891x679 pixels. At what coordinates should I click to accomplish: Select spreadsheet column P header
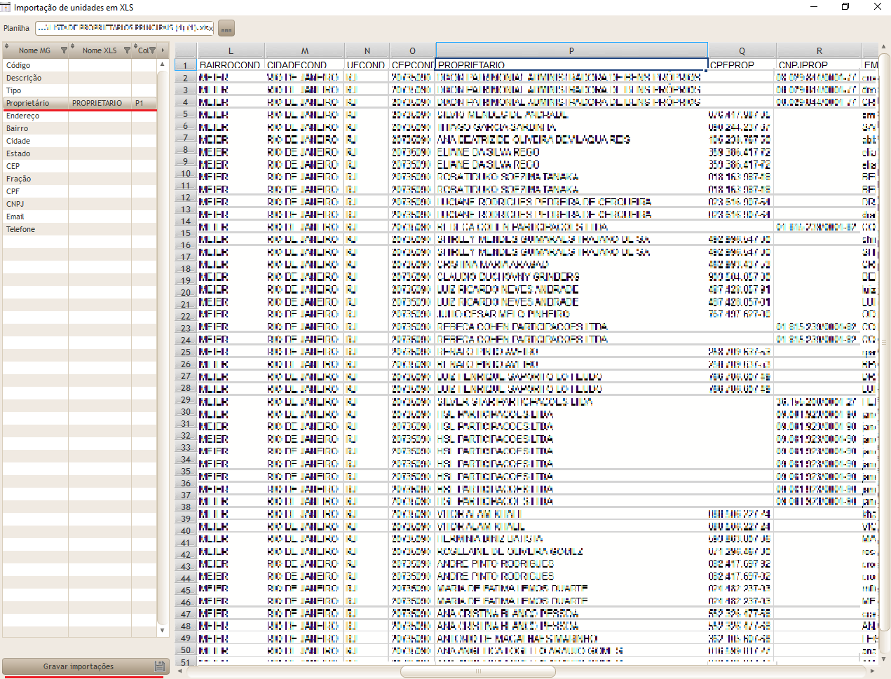(x=571, y=50)
